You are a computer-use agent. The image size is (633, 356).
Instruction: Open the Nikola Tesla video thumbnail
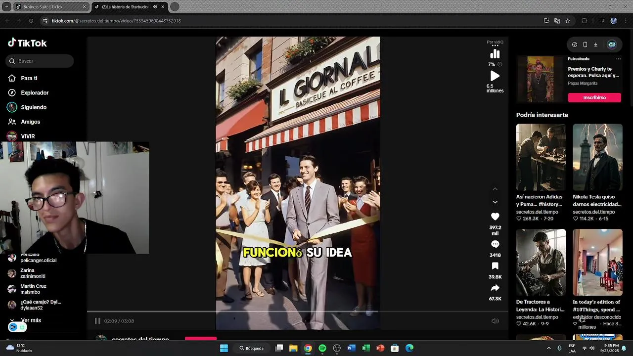tap(597, 157)
